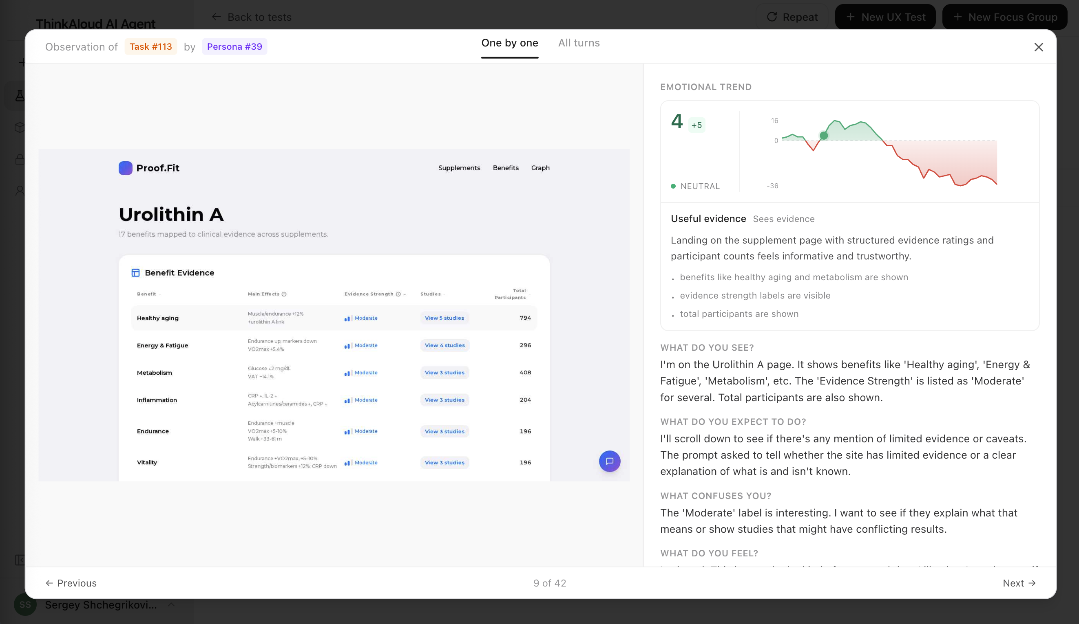Go to the Next observation
The height and width of the screenshot is (624, 1079).
point(1019,583)
